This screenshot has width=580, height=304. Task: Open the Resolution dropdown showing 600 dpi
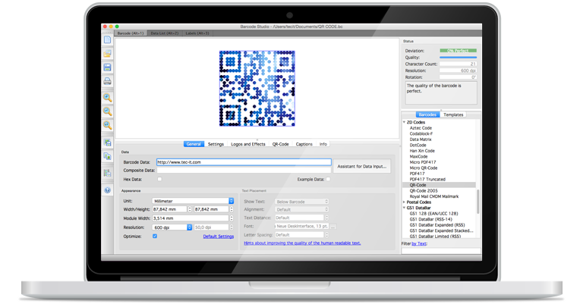click(x=172, y=227)
